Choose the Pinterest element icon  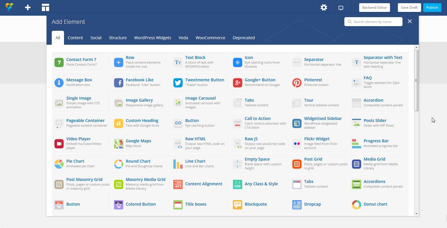pyautogui.click(x=297, y=82)
